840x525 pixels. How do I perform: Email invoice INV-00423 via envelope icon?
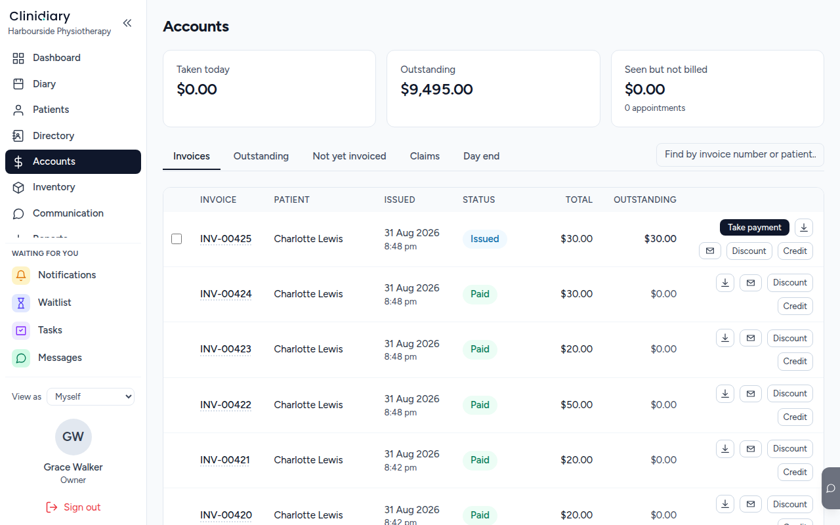tap(751, 338)
